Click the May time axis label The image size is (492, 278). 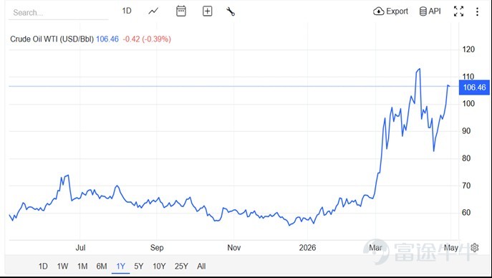[451, 248]
